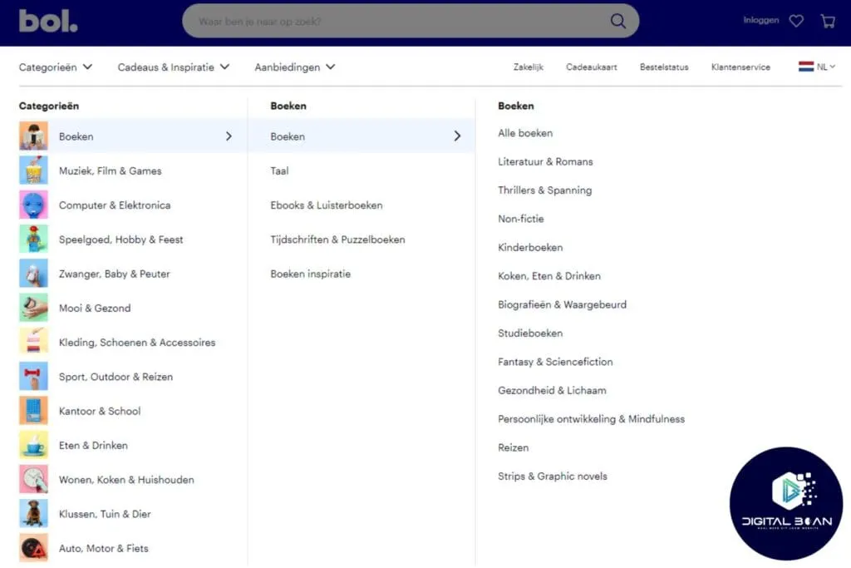This screenshot has height=568, width=851.
Task: Click the Boeken category thumbnail icon
Action: [33, 136]
